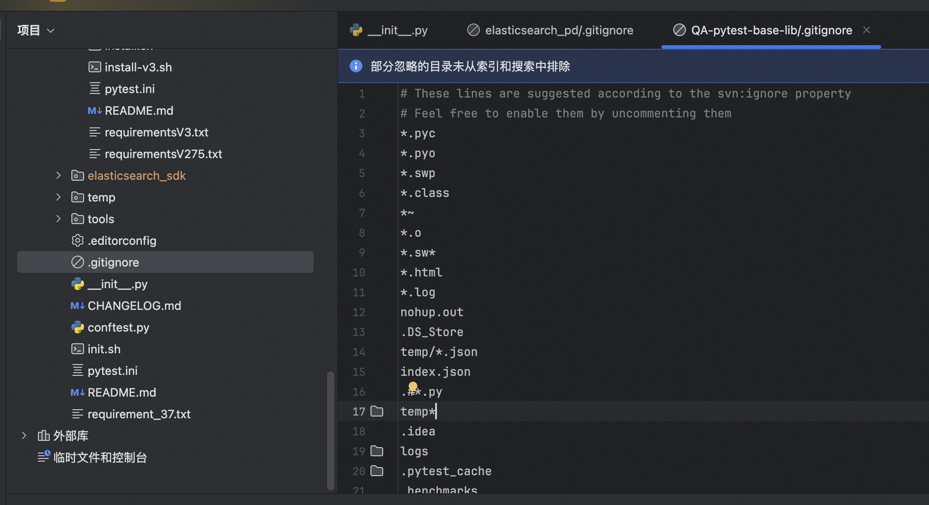The width and height of the screenshot is (929, 505).
Task: Click the folder gutter icon on line 20
Action: click(376, 471)
